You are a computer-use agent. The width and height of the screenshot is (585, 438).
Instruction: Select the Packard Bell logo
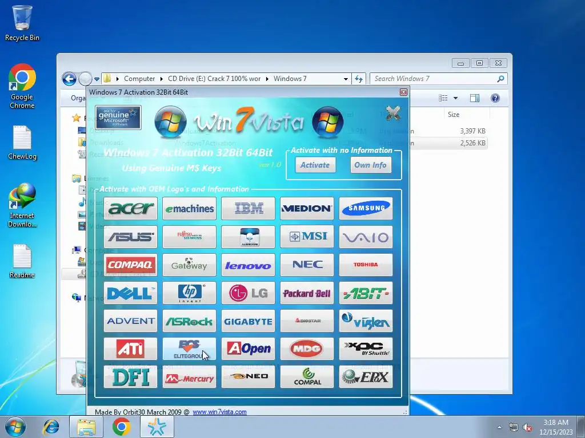(x=307, y=293)
